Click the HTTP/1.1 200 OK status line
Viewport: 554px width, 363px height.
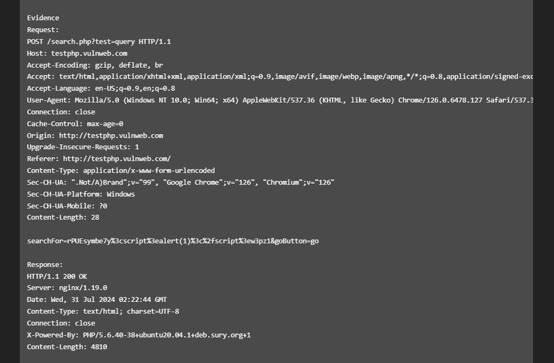click(57, 276)
